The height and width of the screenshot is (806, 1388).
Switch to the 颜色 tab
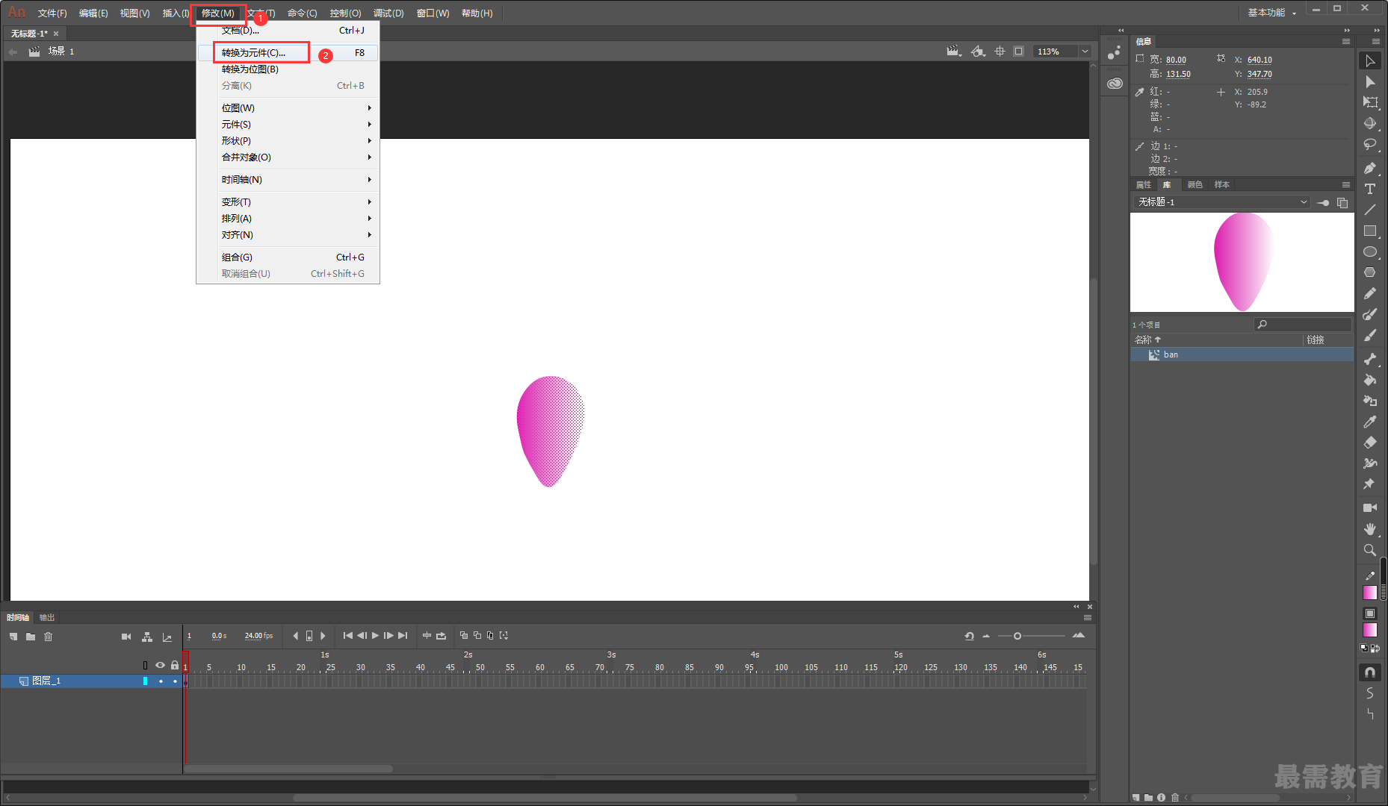coord(1195,184)
